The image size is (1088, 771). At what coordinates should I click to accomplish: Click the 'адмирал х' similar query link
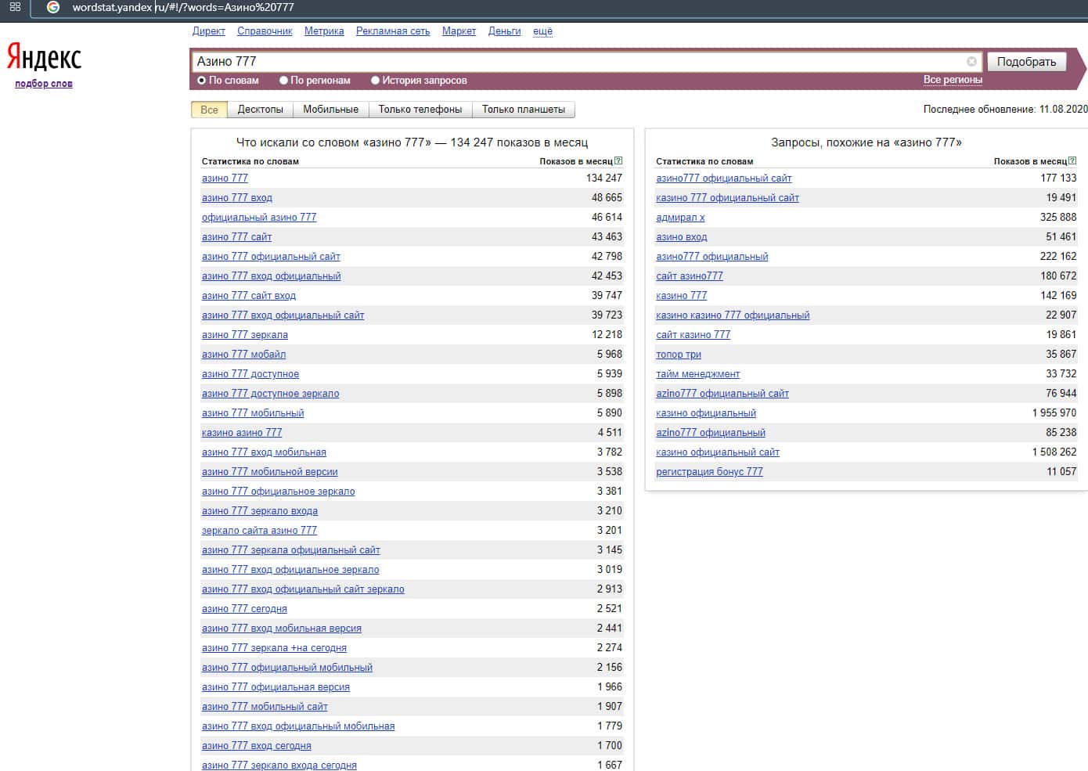[x=680, y=218]
